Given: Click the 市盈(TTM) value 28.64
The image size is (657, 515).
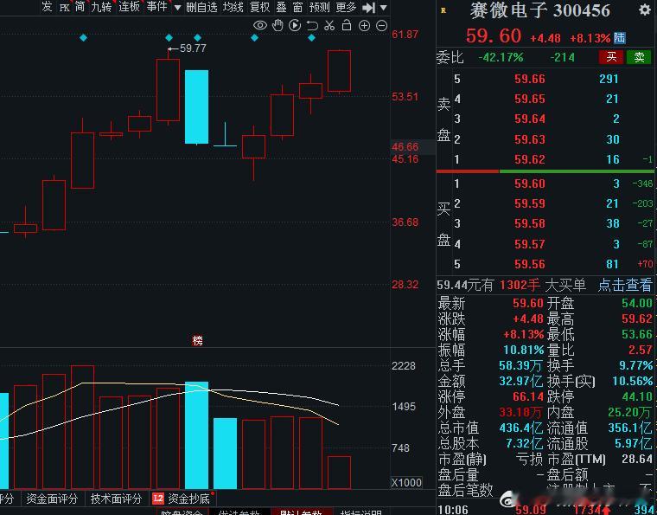Looking at the screenshot, I should tap(637, 459).
